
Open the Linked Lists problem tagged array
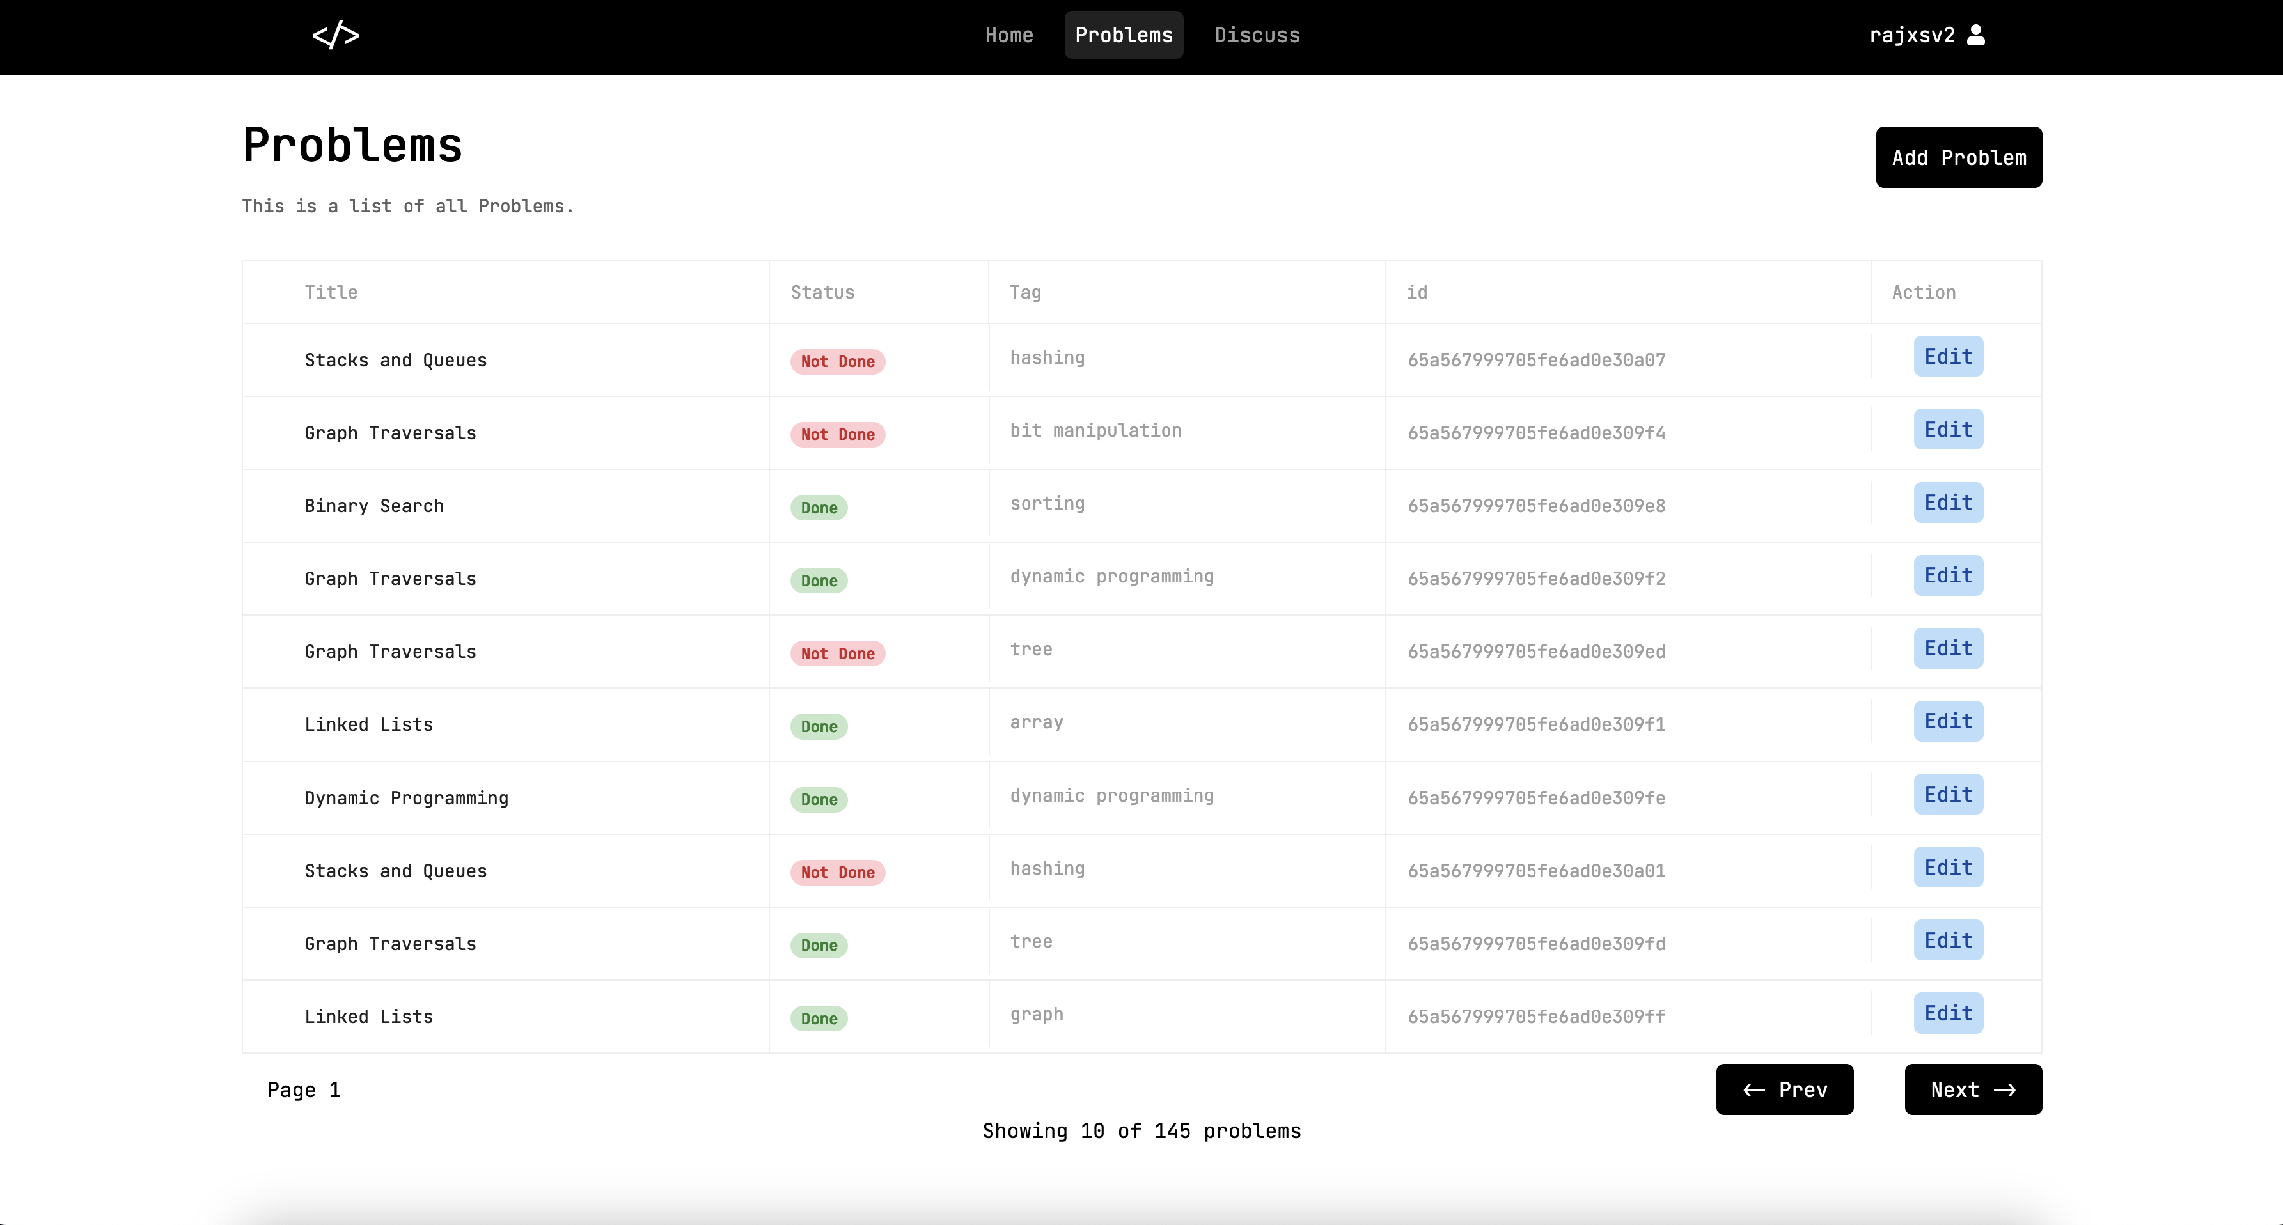(369, 724)
